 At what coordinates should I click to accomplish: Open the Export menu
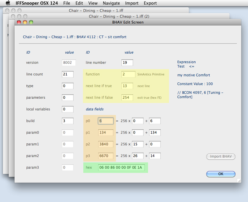tap(150, 3)
